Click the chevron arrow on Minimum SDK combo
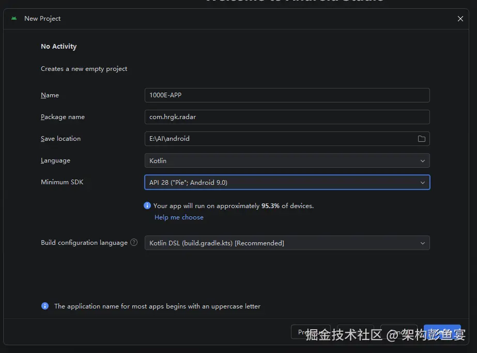Screen dimensions: 477x353 pyautogui.click(x=423, y=182)
